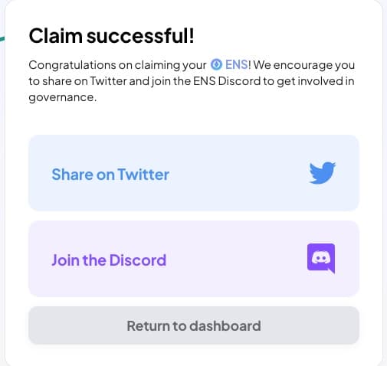Screen dimensions: 387x366
Task: Click the gray dashboard button's left edge
Action: coord(33,325)
